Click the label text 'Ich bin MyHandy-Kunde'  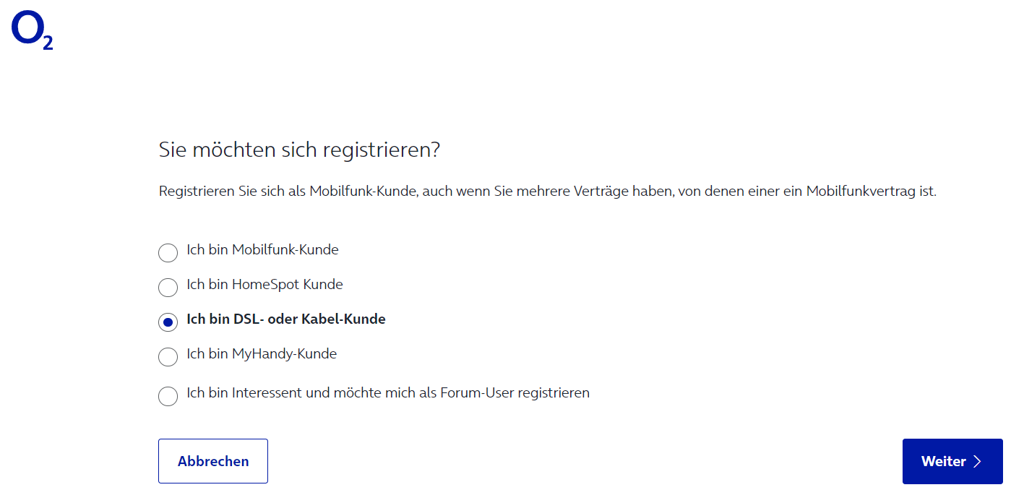tap(262, 354)
